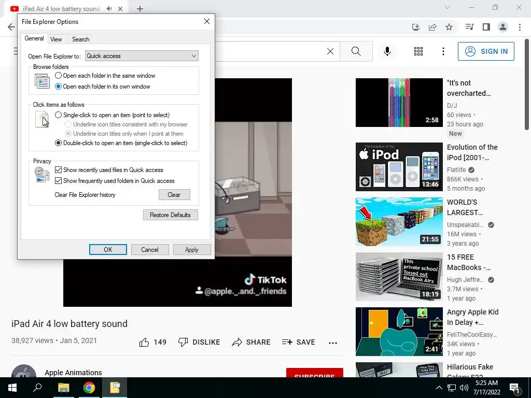The width and height of the screenshot is (531, 398).
Task: Open the Search tab in File Explorer Options
Action: (80, 39)
